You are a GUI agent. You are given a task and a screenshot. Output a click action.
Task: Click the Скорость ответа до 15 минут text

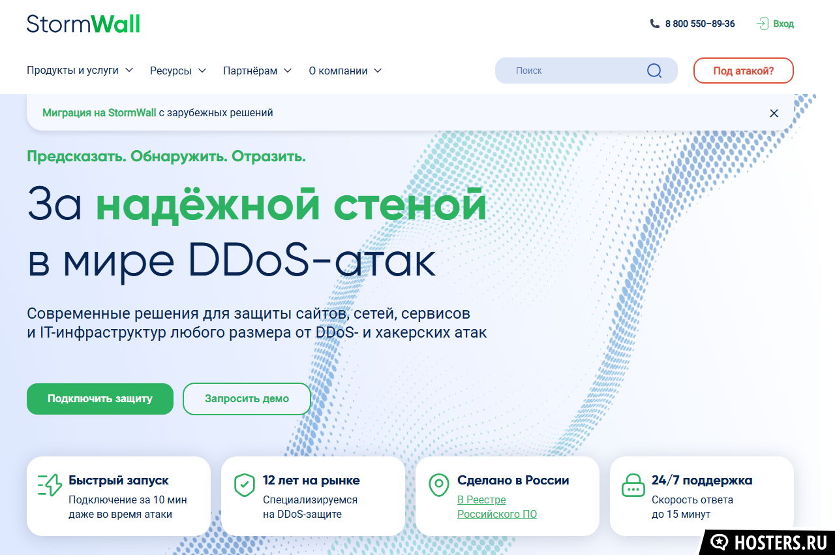coord(692,507)
